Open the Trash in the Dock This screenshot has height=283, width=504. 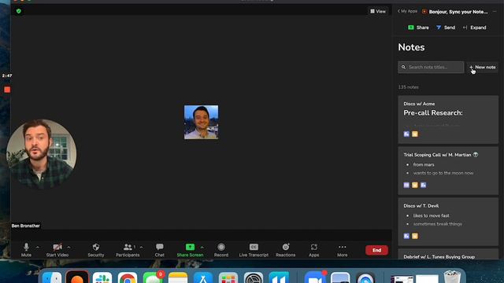(452, 277)
